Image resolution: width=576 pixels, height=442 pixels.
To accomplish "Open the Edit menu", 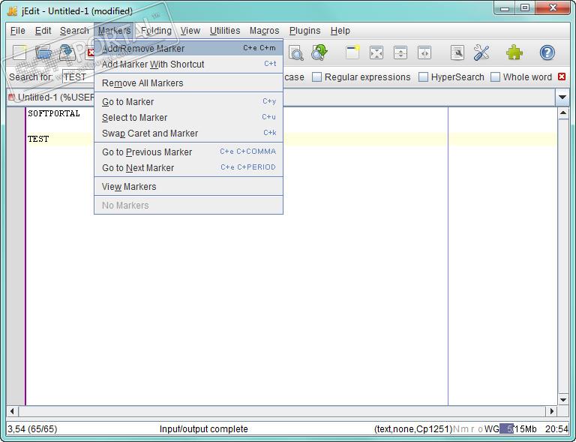I will coord(43,31).
